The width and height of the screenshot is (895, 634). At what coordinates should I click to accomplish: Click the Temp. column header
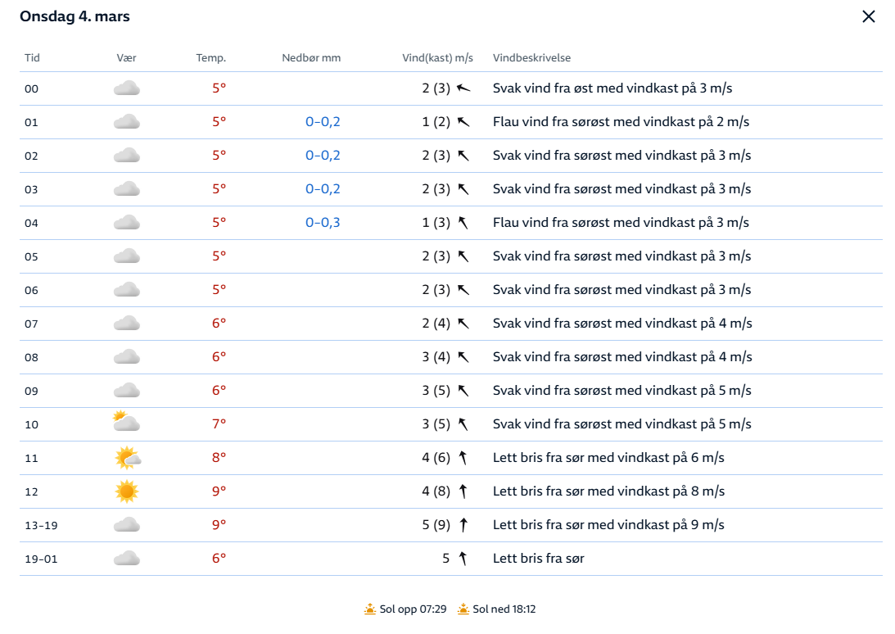(x=210, y=58)
